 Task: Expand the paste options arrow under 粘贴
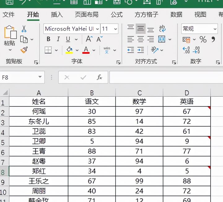(10, 50)
